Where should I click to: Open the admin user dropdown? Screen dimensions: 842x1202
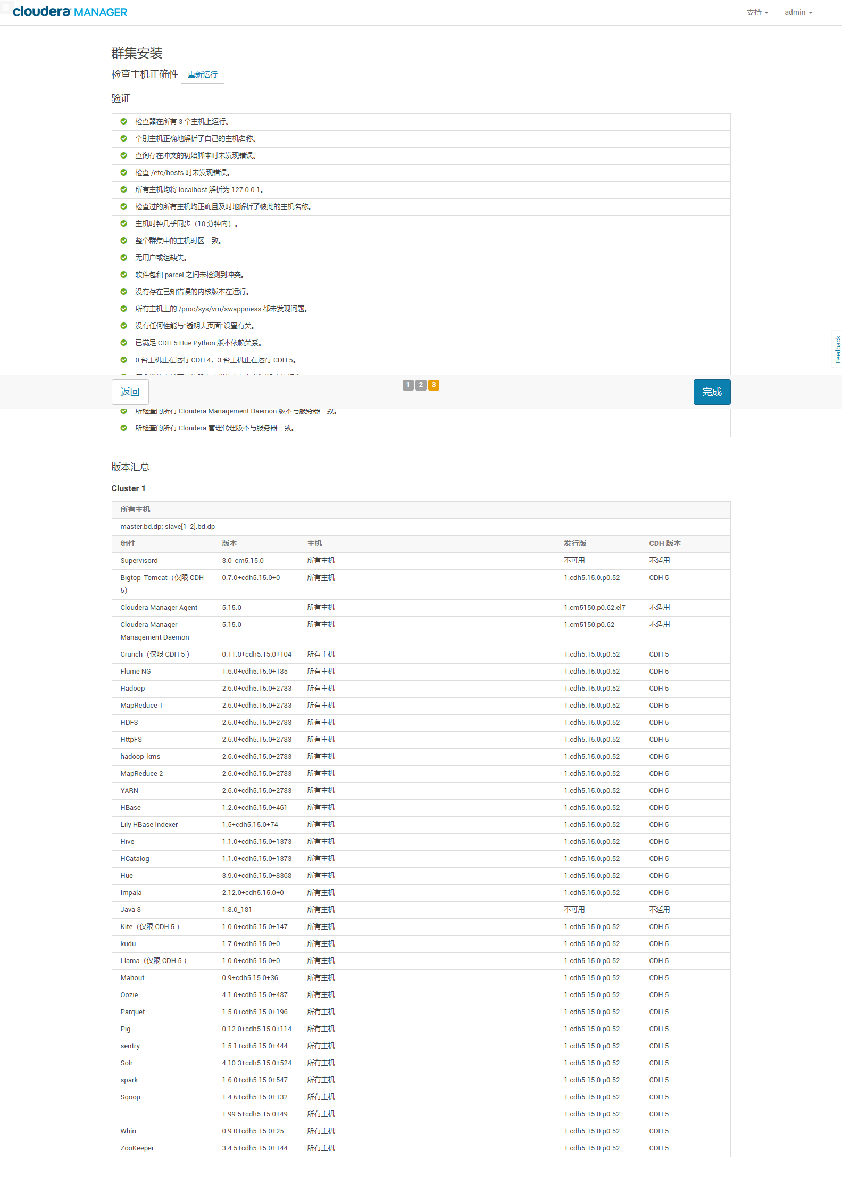coord(798,12)
